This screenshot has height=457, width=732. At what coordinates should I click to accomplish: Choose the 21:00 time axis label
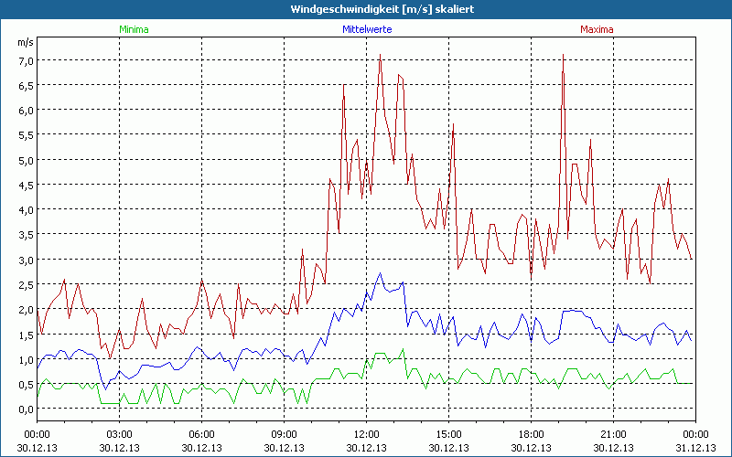pyautogui.click(x=613, y=434)
